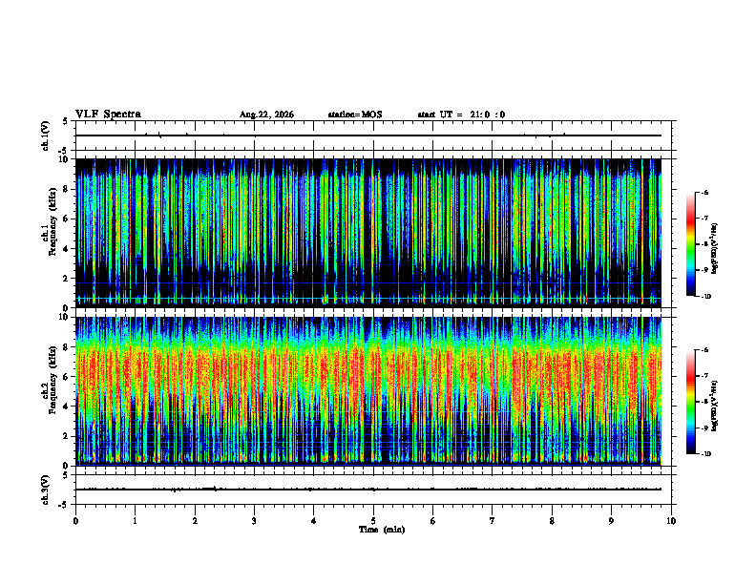The image size is (756, 584).
Task: Click the ch.2 color scale bar
Action: [x=690, y=402]
